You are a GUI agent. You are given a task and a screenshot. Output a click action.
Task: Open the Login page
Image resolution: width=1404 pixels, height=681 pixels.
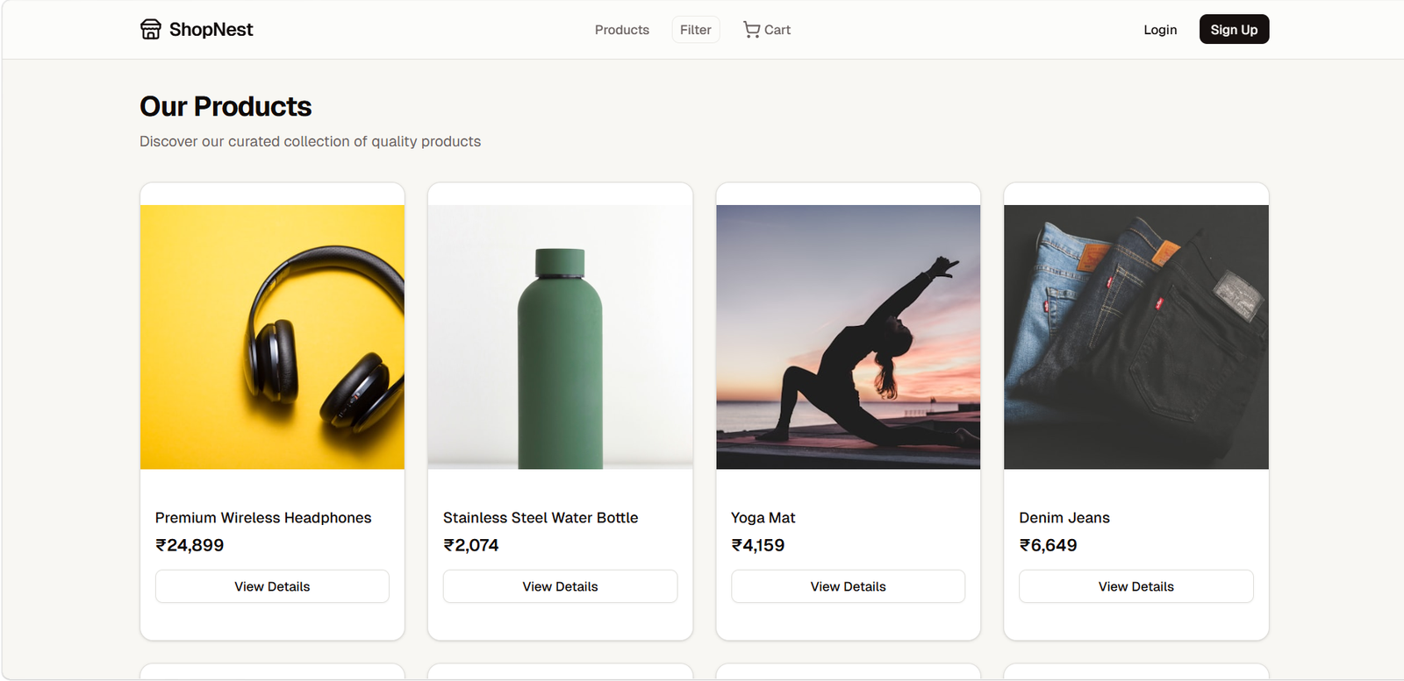click(1159, 29)
